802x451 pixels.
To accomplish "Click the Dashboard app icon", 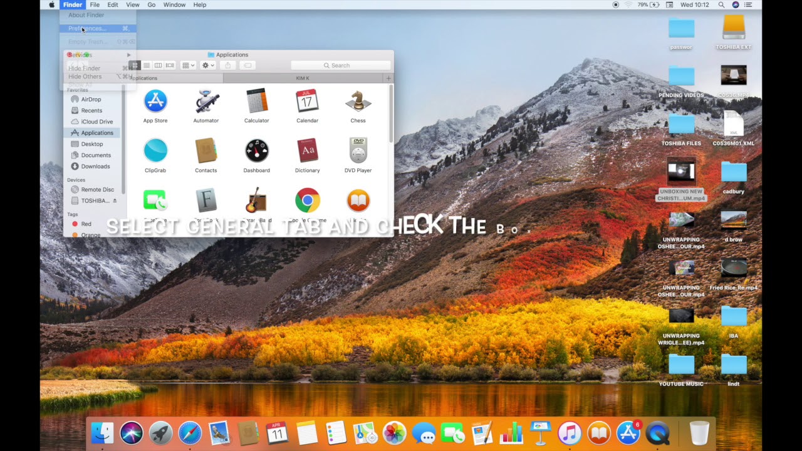I will [256, 150].
